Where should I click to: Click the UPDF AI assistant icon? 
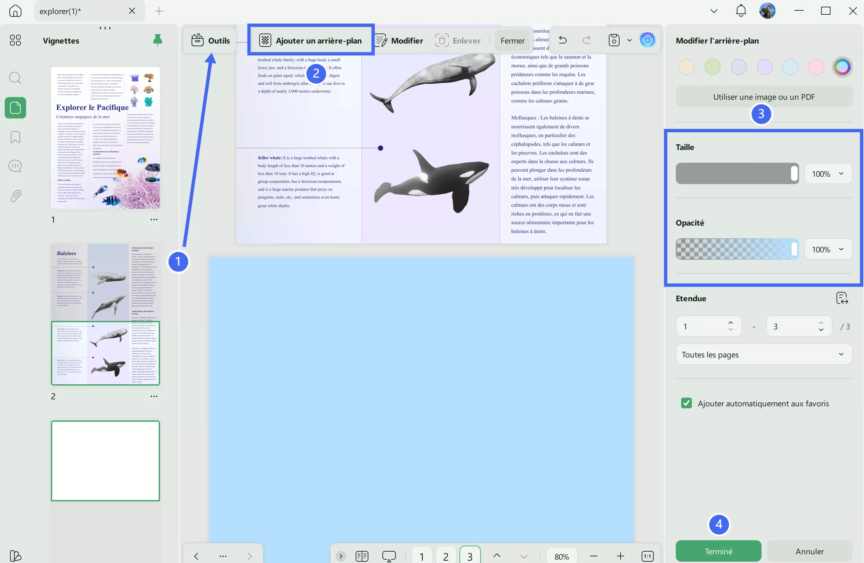[x=648, y=40]
